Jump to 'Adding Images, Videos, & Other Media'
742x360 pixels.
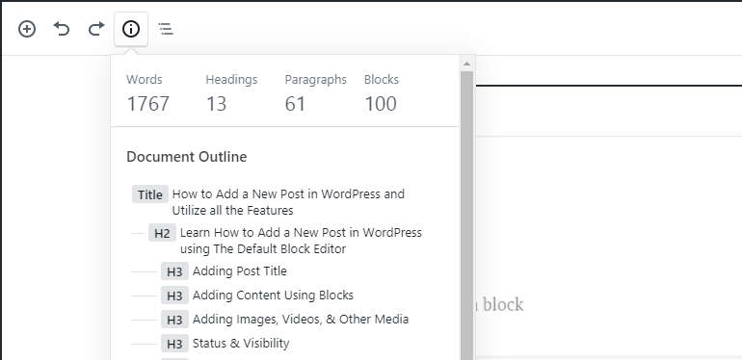[x=301, y=320]
